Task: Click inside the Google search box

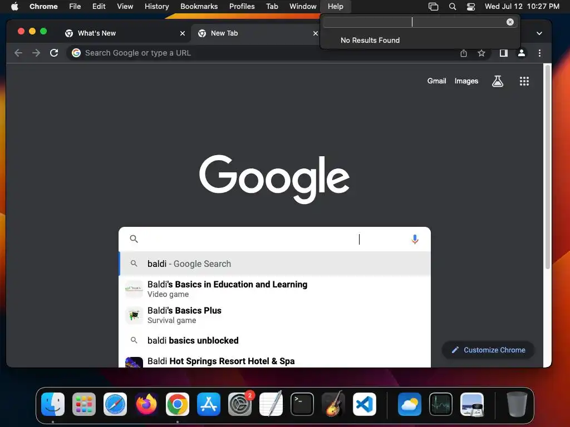Action: click(275, 239)
